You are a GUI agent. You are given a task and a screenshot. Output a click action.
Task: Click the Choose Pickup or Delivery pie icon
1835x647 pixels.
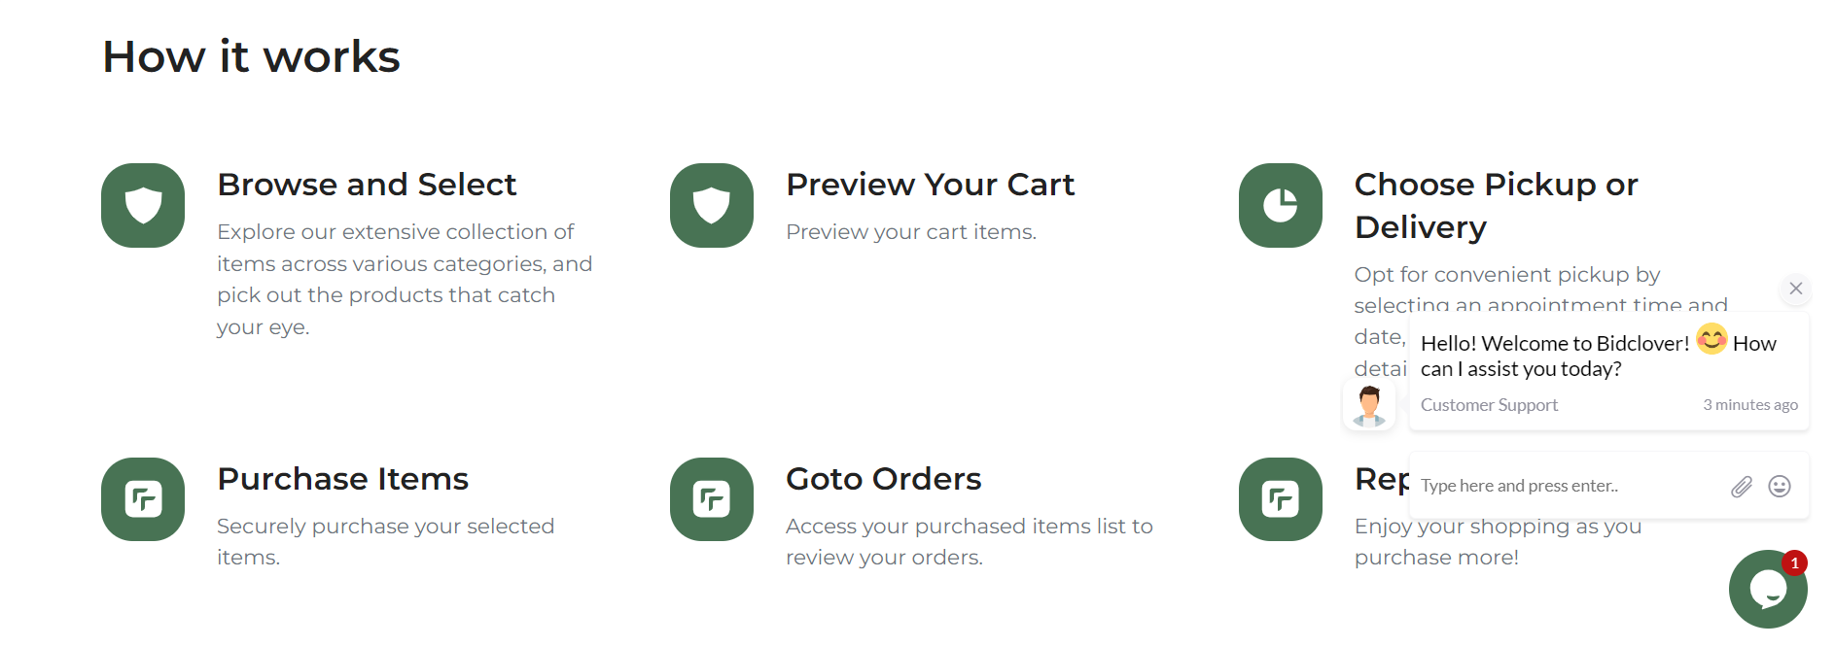1280,205
